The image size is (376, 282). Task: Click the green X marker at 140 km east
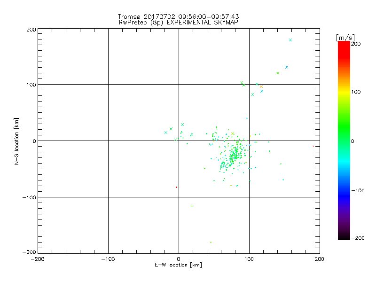(278, 73)
